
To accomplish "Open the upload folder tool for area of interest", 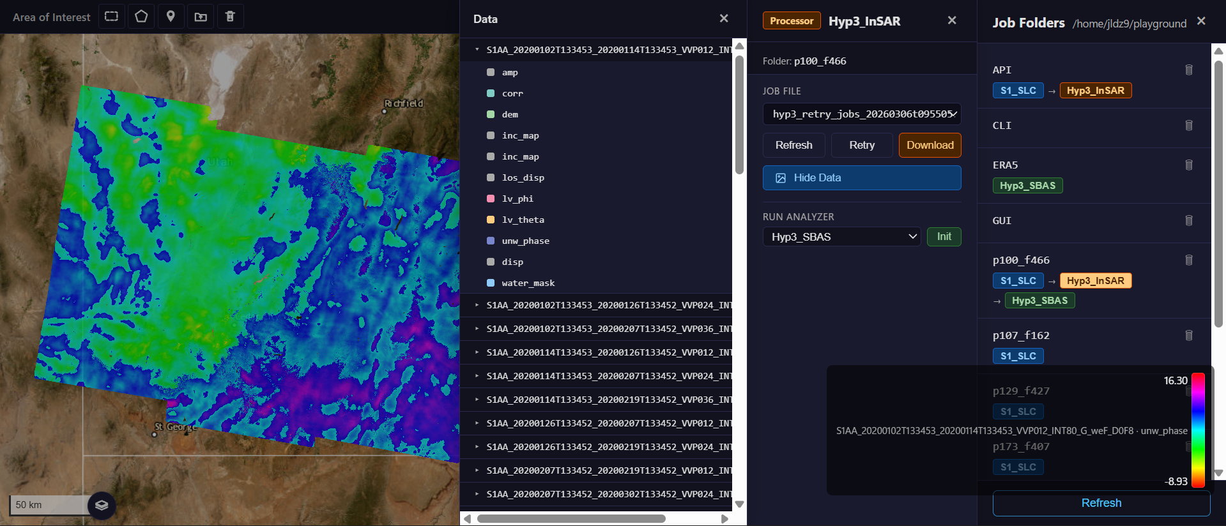I will [201, 17].
